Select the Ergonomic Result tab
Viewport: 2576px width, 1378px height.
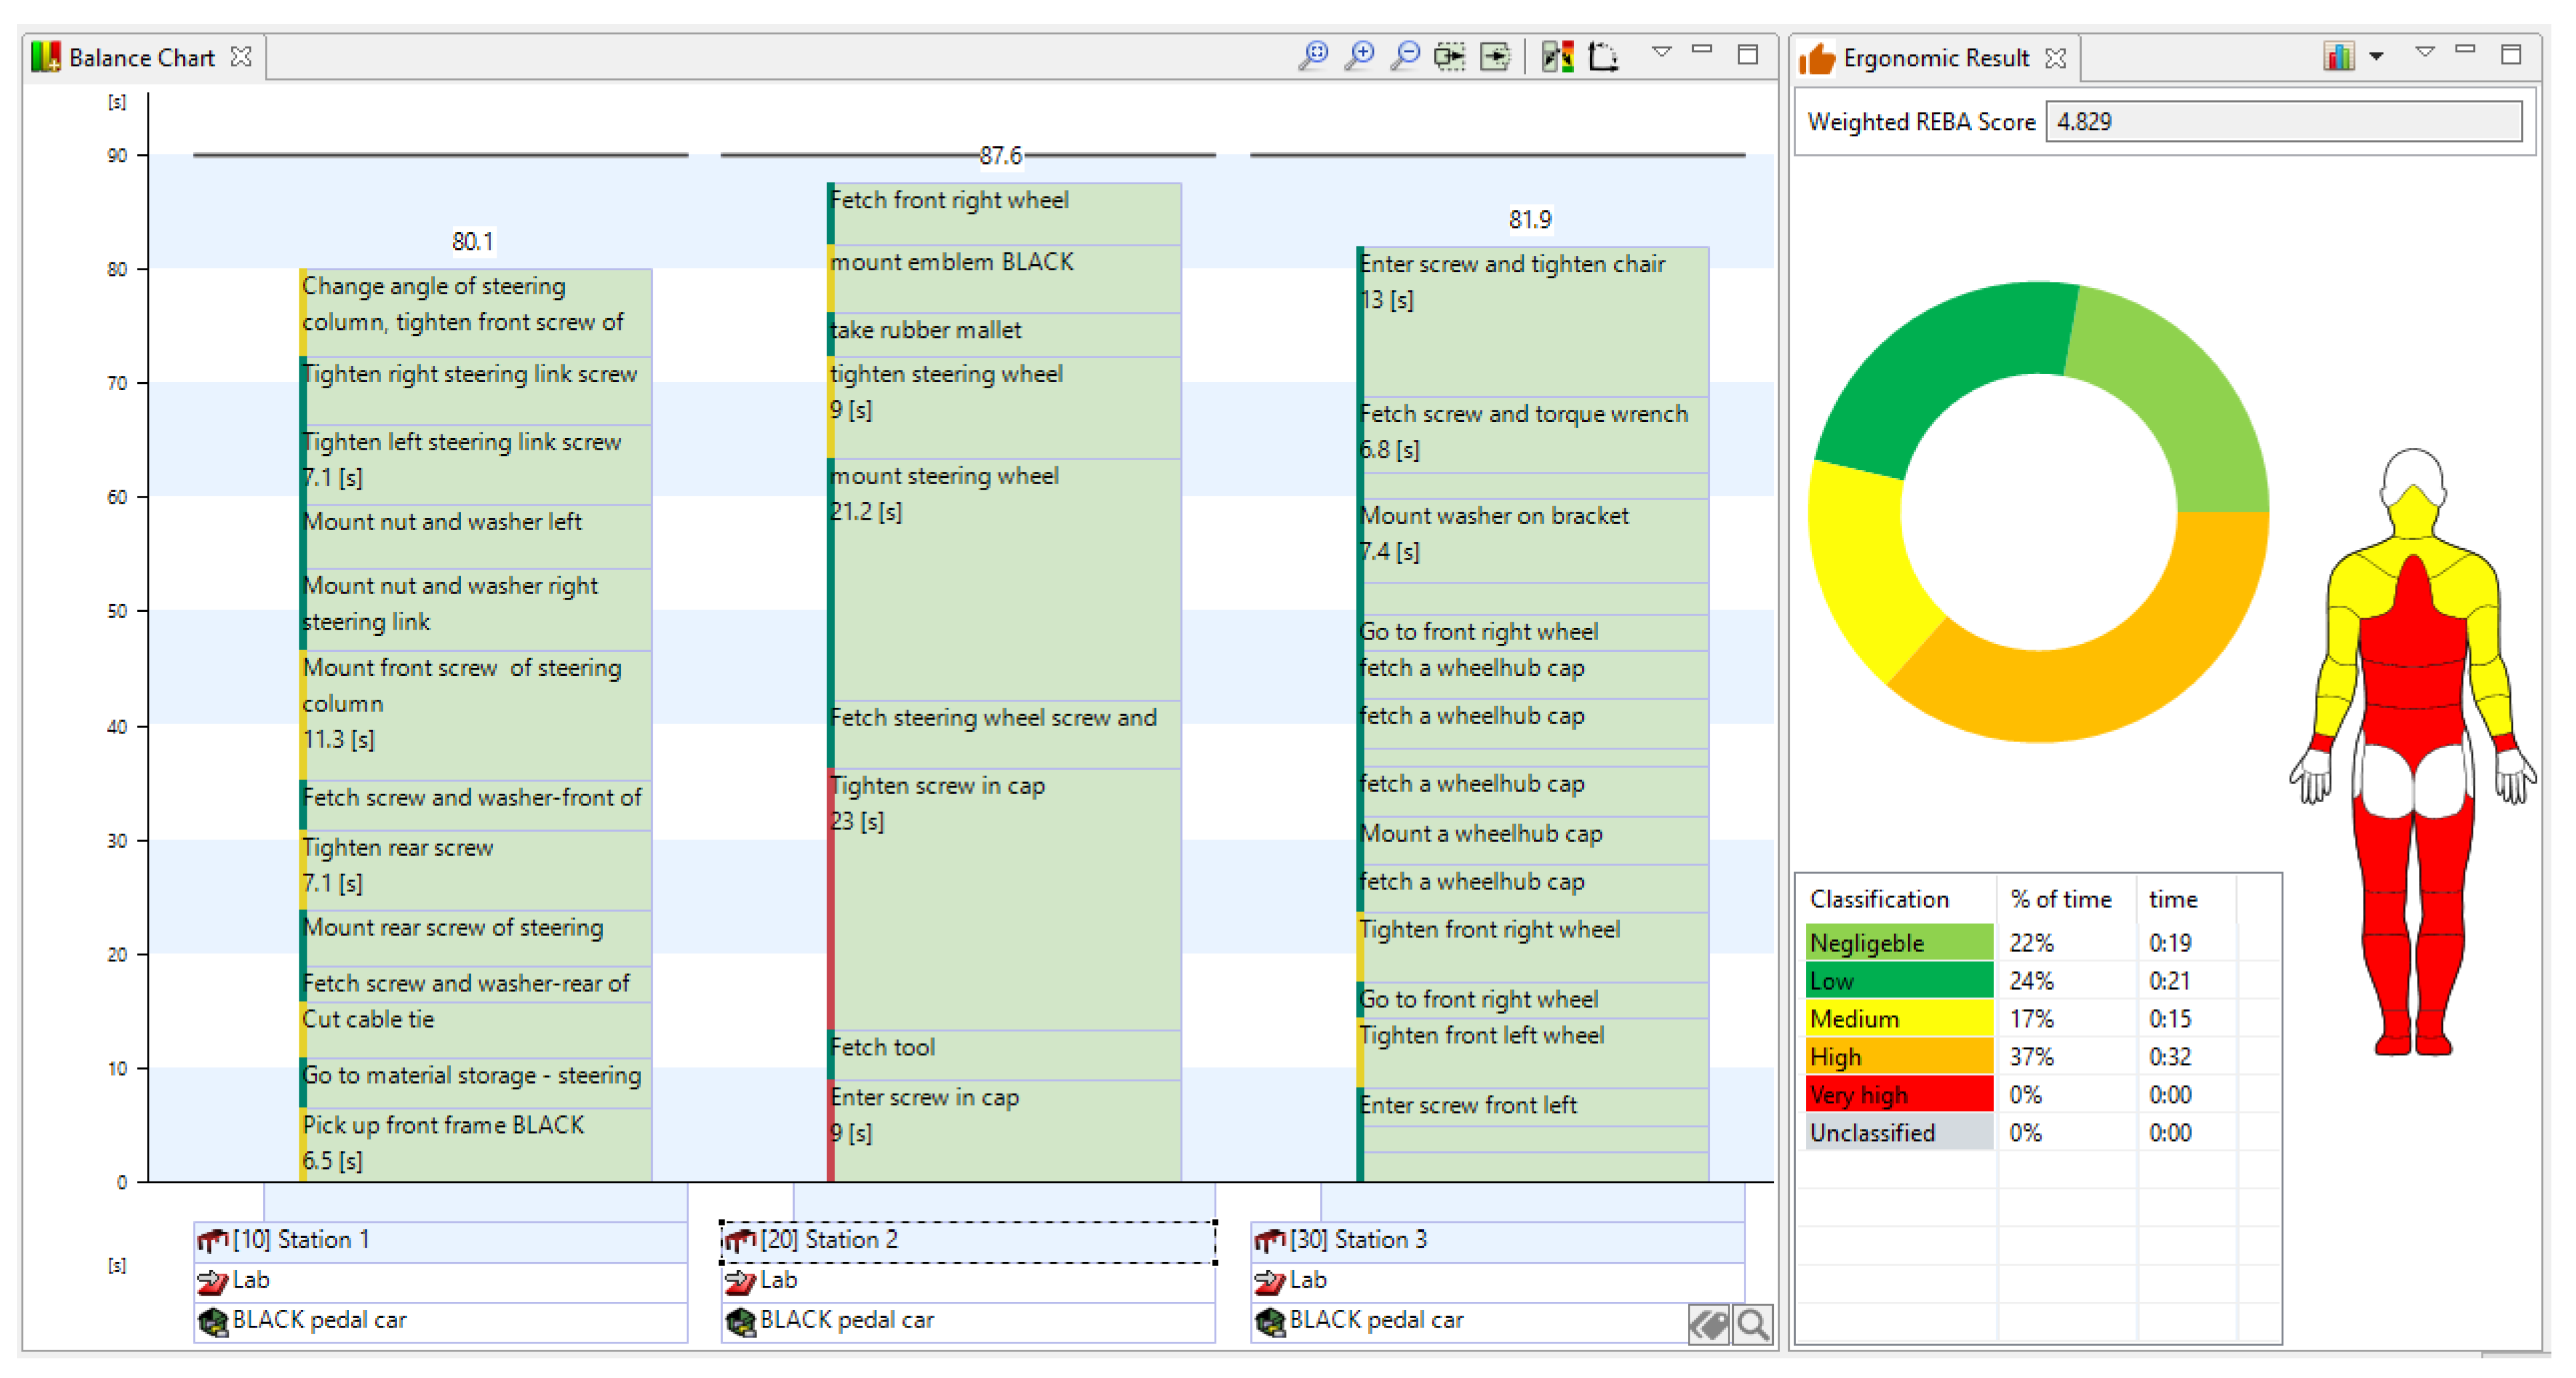1935,58
